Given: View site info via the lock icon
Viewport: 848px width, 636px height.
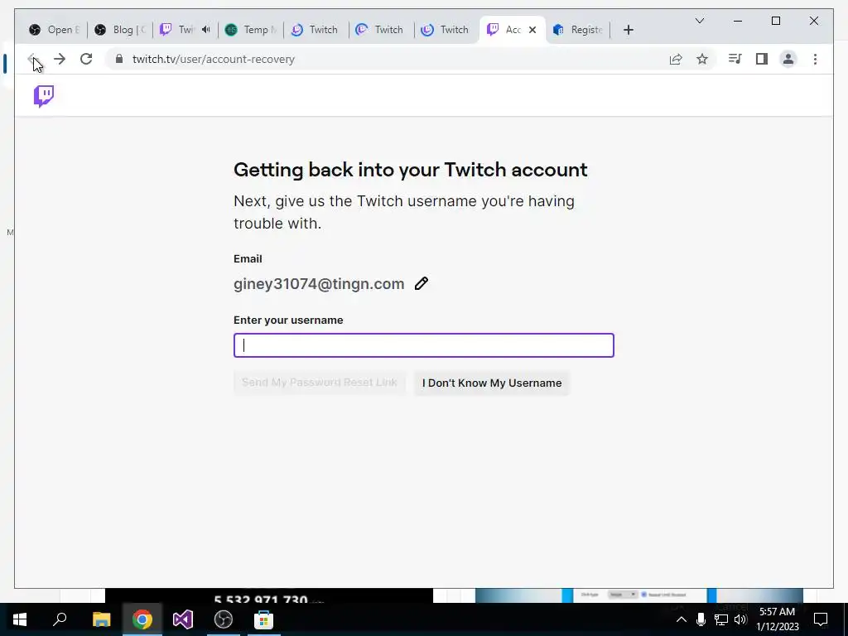Looking at the screenshot, I should (x=119, y=59).
